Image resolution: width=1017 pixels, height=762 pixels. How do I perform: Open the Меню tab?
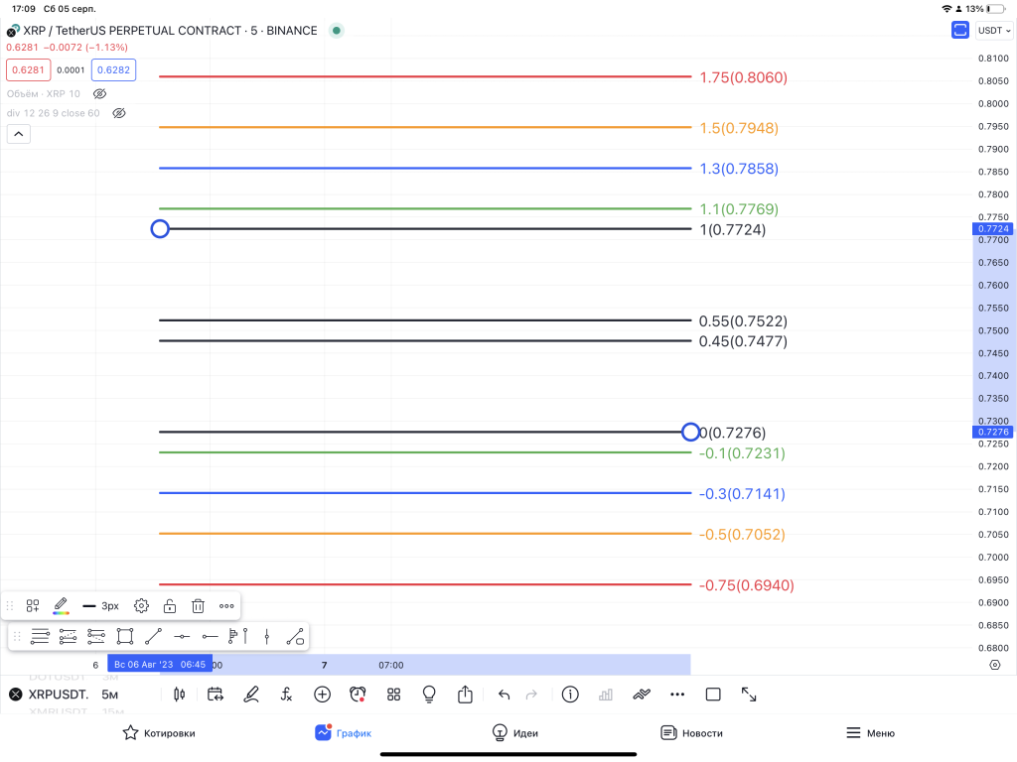(x=870, y=733)
